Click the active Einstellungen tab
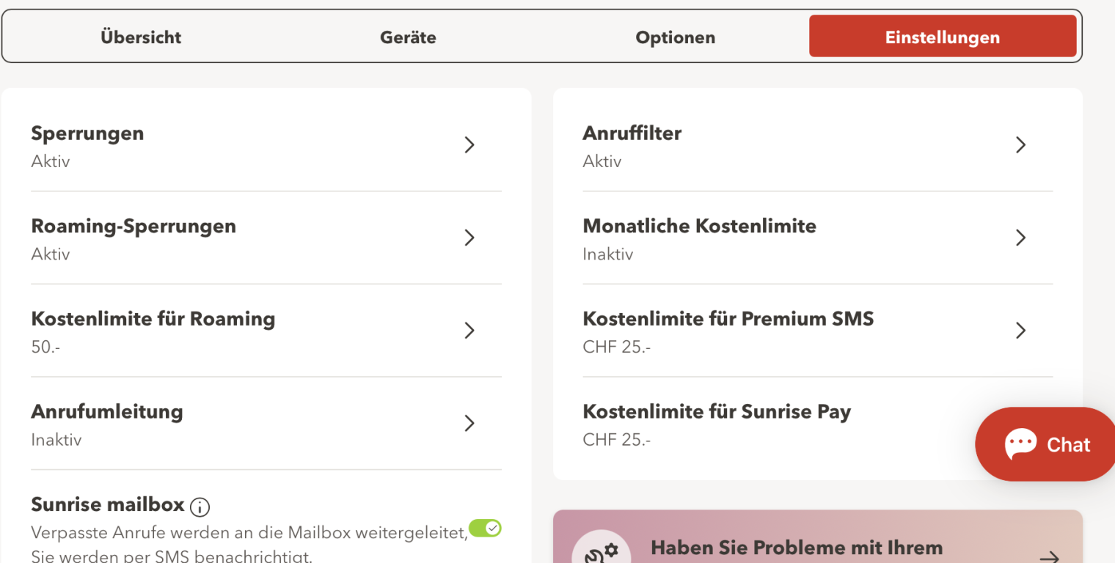This screenshot has width=1115, height=563. coord(942,37)
